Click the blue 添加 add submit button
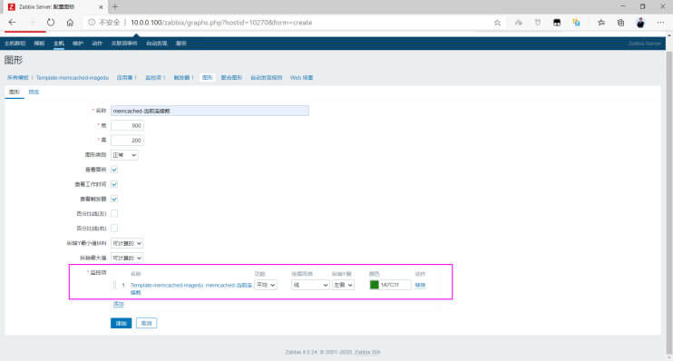The width and height of the screenshot is (673, 361). click(121, 323)
